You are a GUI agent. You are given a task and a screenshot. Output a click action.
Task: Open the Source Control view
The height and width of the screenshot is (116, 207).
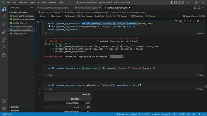coord(4,24)
